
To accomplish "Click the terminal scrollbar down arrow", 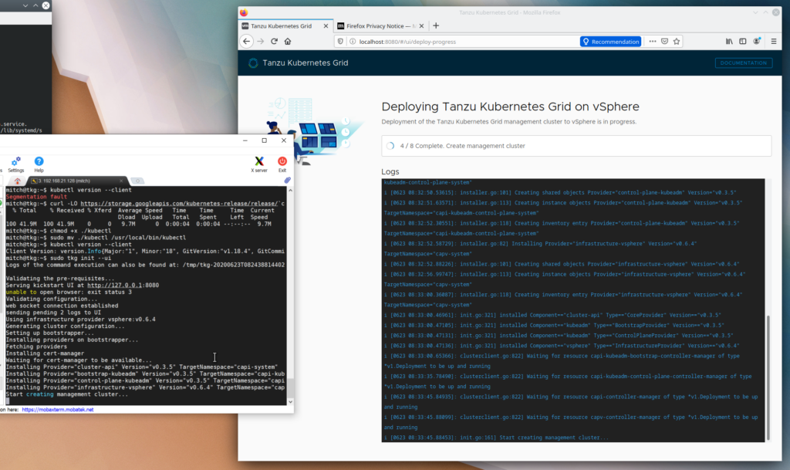I will (x=290, y=401).
